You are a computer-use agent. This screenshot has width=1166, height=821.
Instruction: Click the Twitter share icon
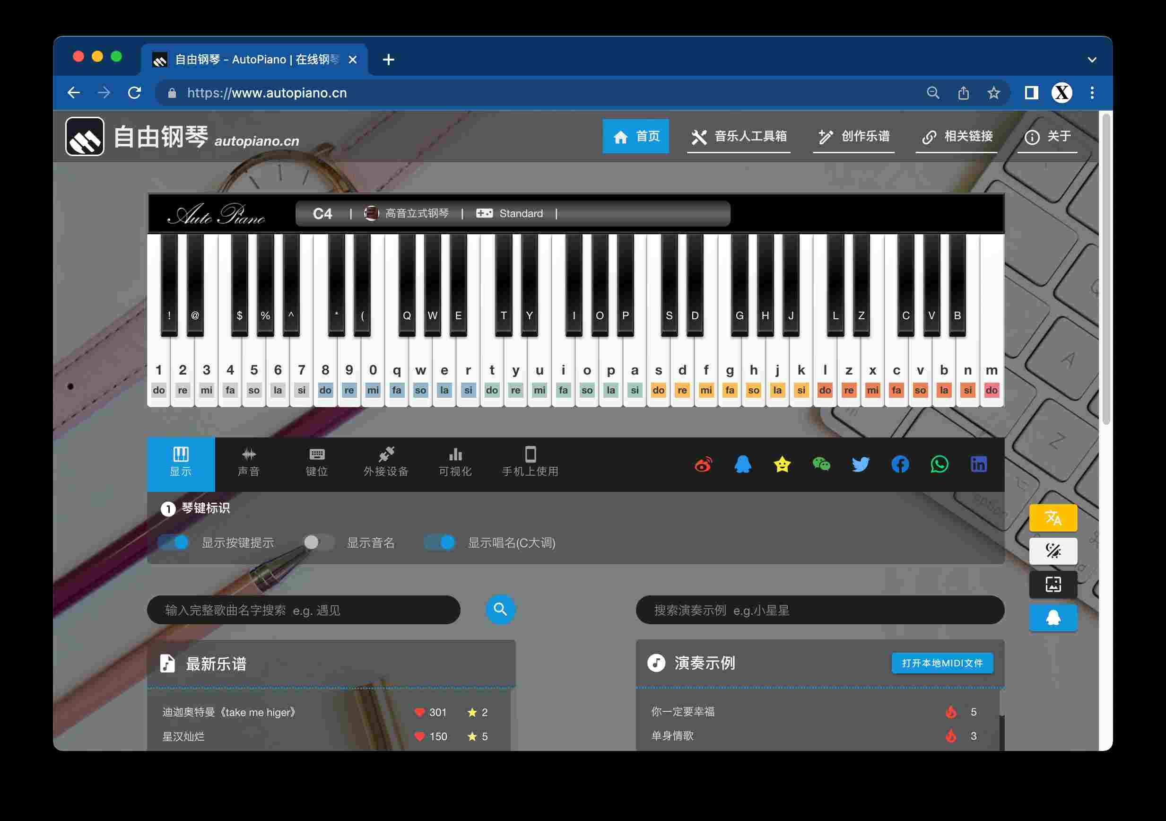pos(860,464)
